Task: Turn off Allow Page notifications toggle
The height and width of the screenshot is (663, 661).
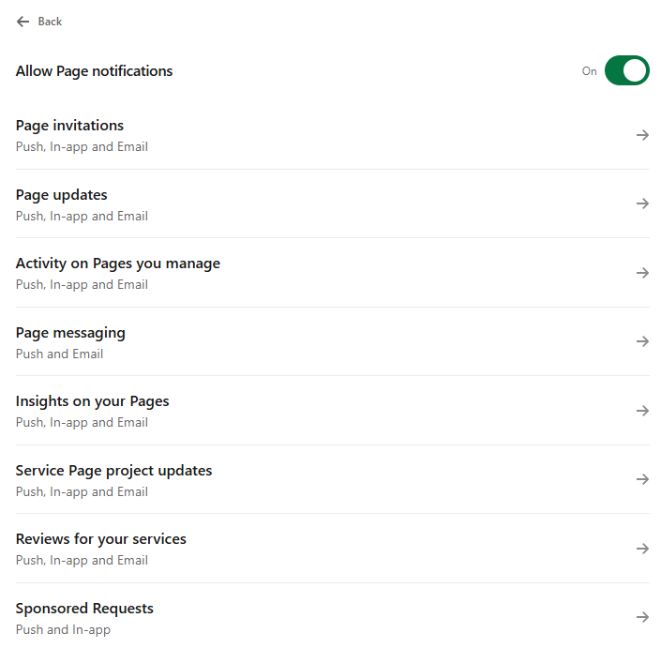Action: tap(626, 70)
